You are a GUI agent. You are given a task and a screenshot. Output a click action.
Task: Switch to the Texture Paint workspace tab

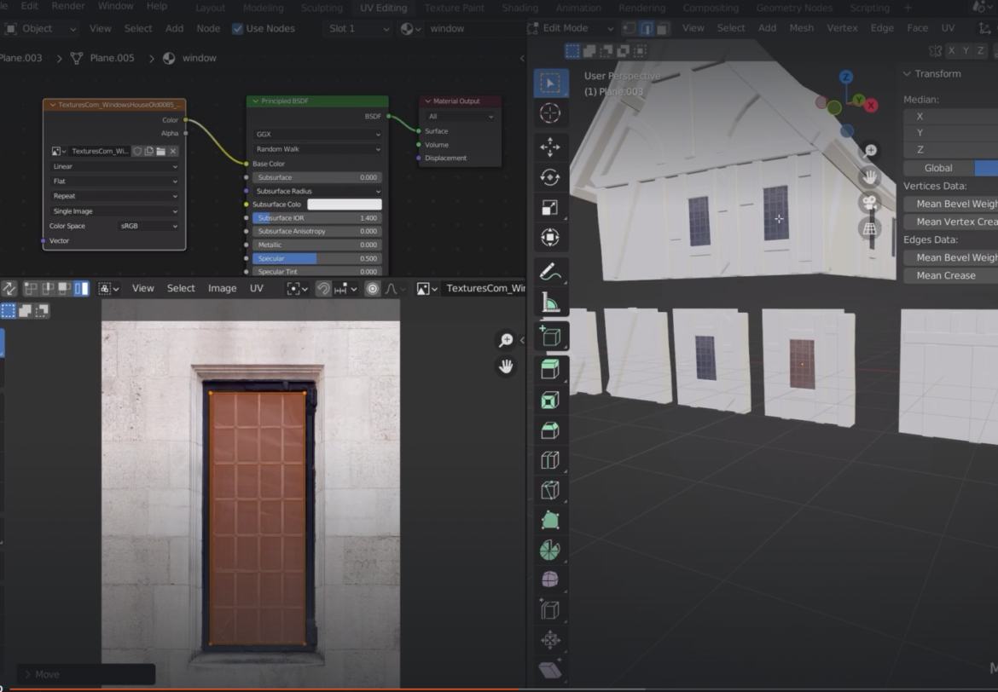click(454, 8)
